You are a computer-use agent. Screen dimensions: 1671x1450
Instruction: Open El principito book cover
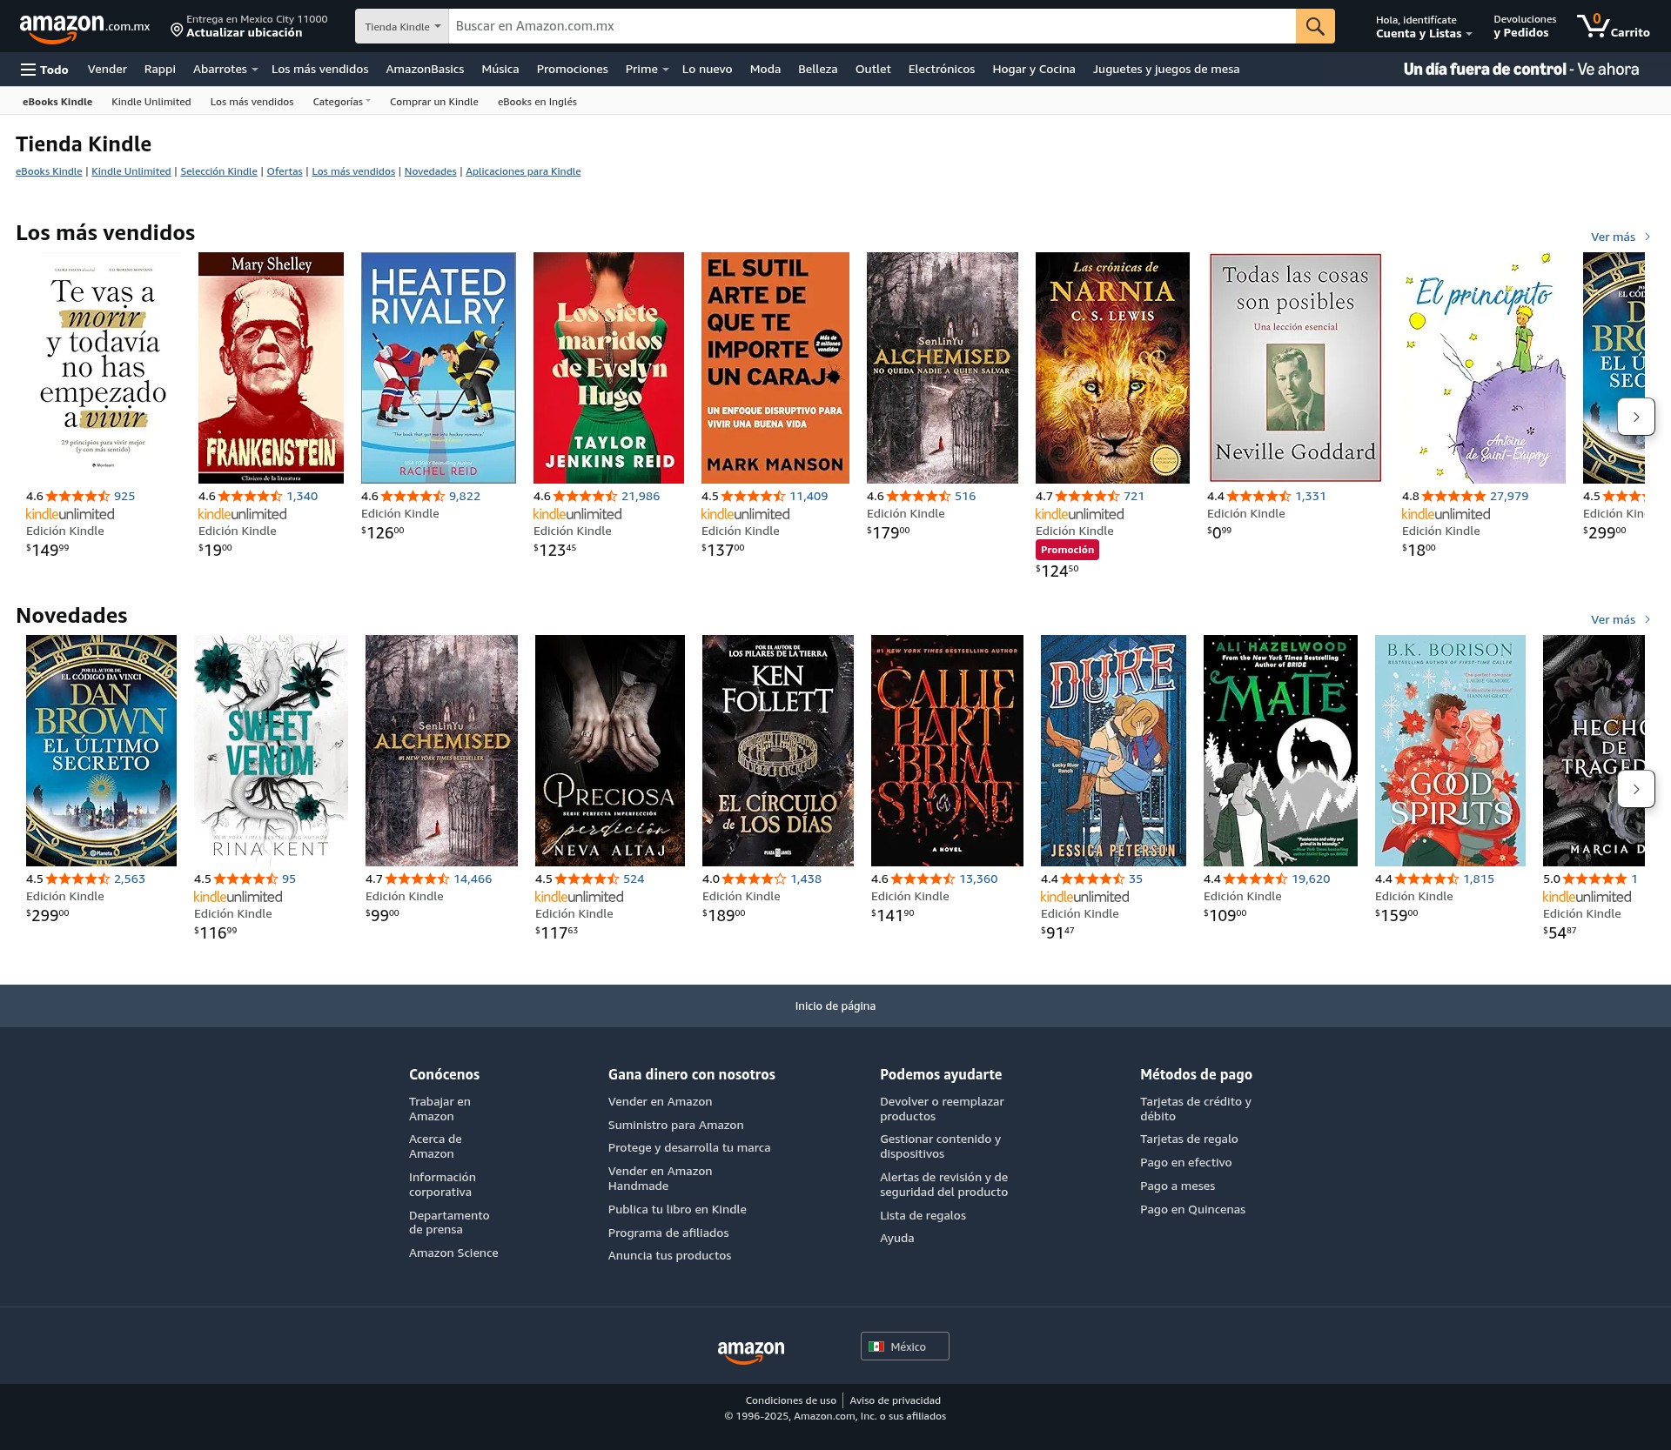point(1484,368)
